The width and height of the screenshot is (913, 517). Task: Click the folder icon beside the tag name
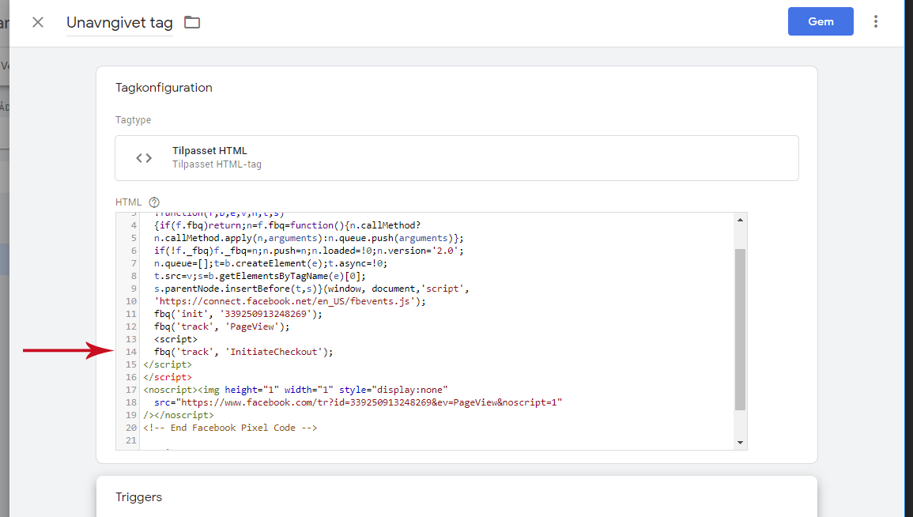click(192, 22)
